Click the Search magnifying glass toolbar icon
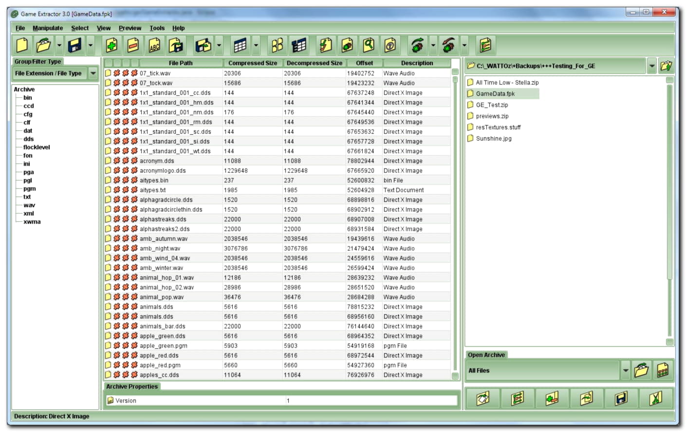 coord(369,45)
